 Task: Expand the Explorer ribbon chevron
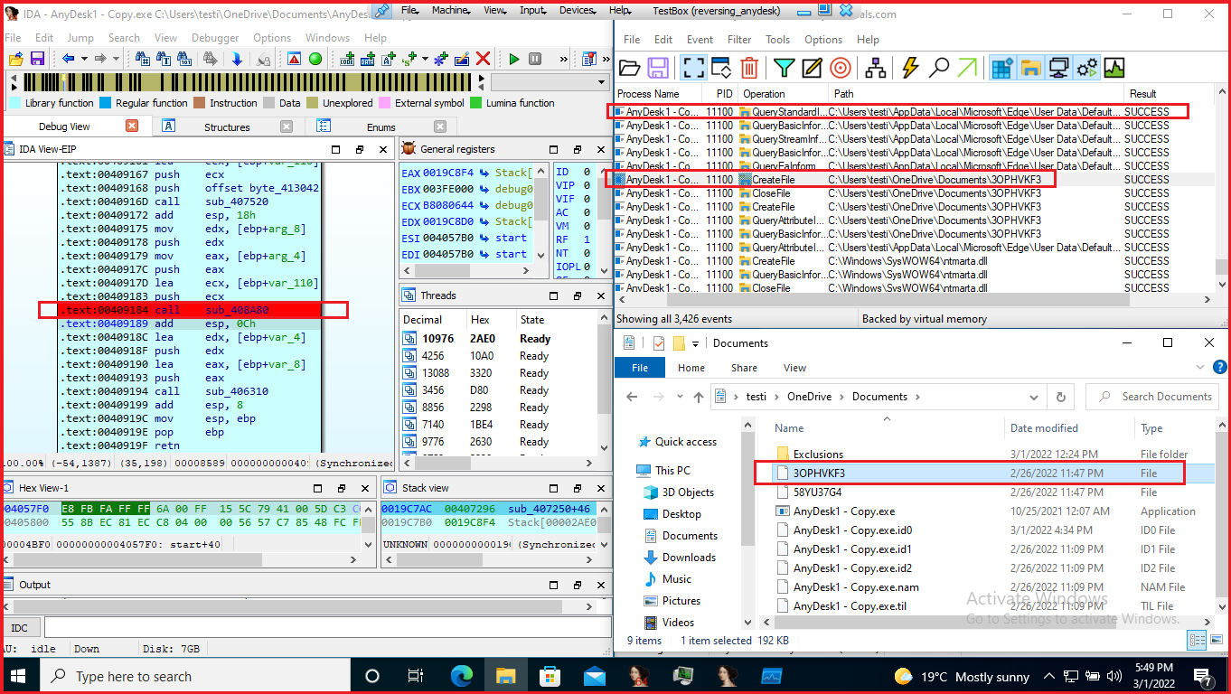pyautogui.click(x=1200, y=368)
